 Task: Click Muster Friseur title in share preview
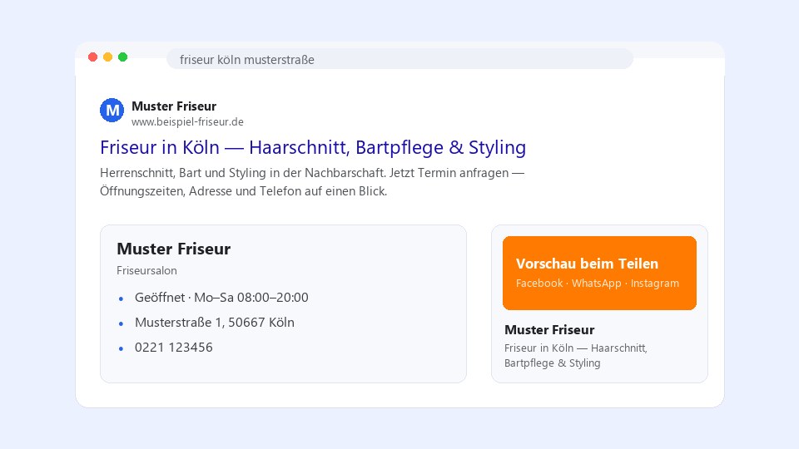point(549,330)
